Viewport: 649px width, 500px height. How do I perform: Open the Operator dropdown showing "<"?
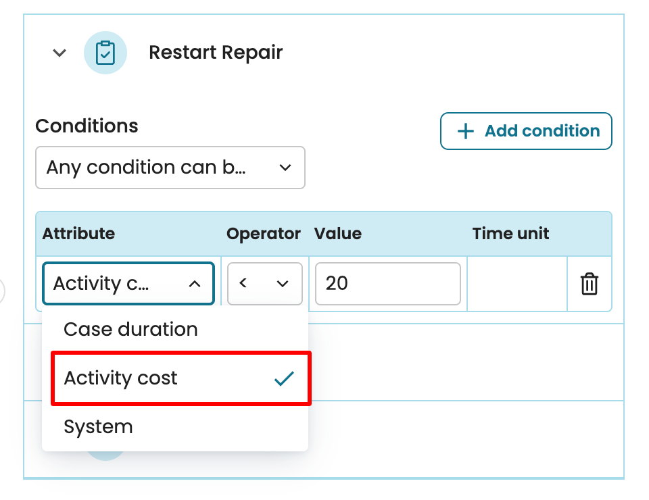coord(264,284)
